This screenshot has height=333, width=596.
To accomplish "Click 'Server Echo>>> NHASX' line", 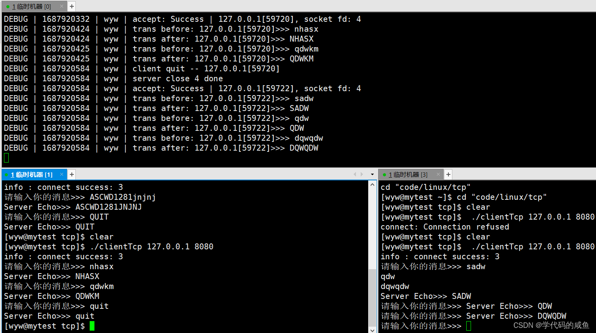I will pos(52,276).
